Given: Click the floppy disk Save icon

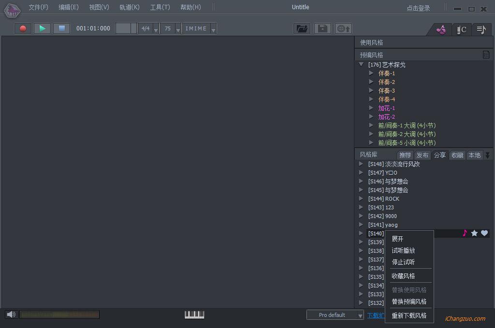Looking at the screenshot, I should pos(322,28).
